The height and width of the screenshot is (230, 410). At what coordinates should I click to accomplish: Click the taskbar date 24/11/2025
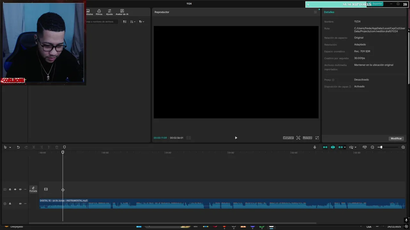click(394, 227)
